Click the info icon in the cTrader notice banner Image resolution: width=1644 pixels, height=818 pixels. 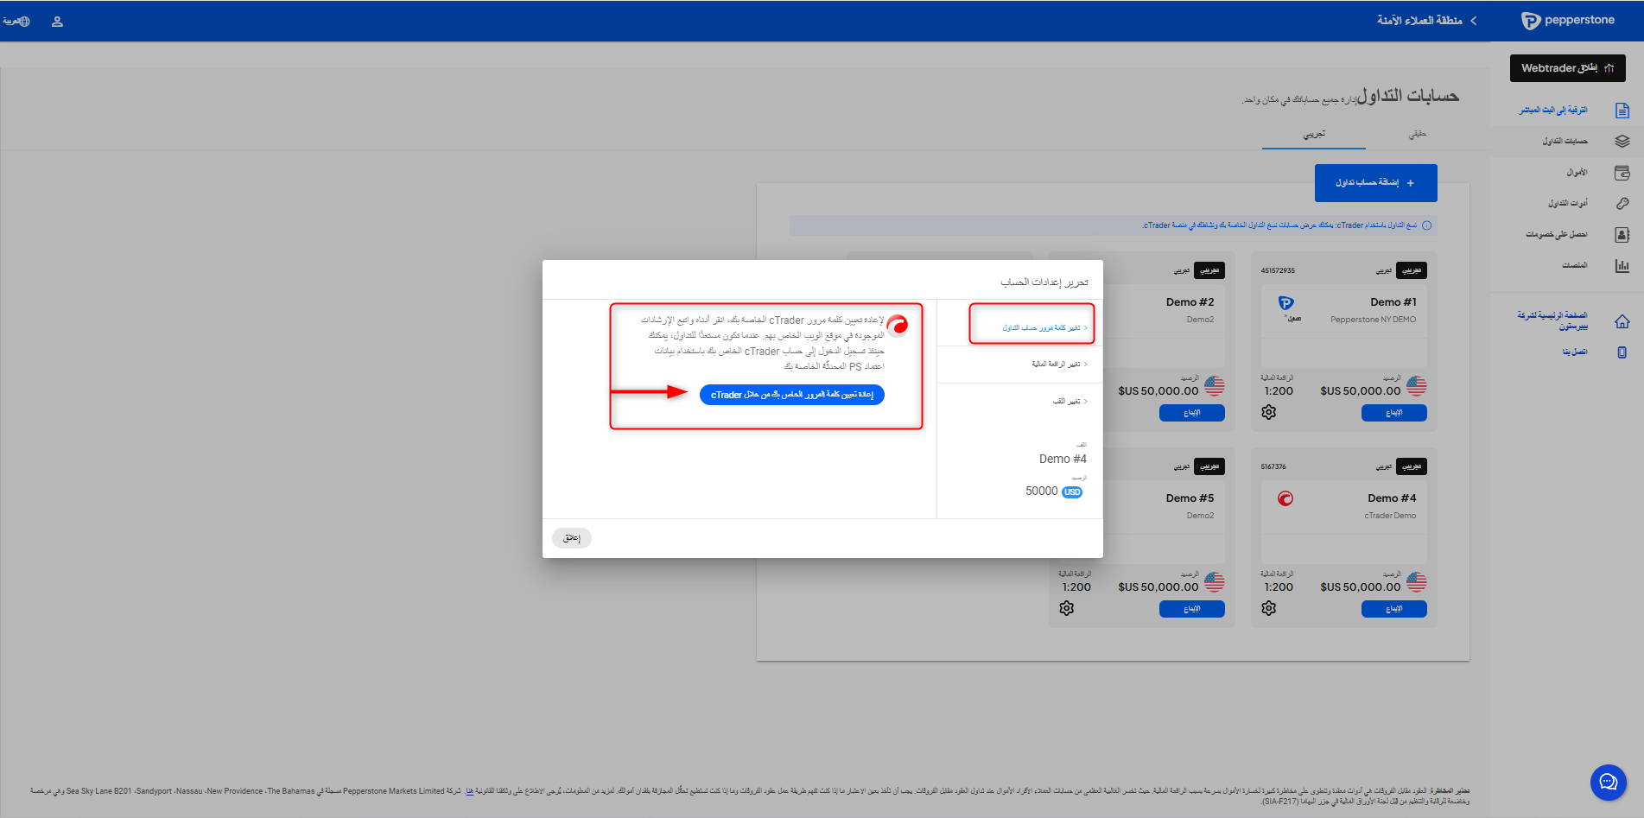1426,225
